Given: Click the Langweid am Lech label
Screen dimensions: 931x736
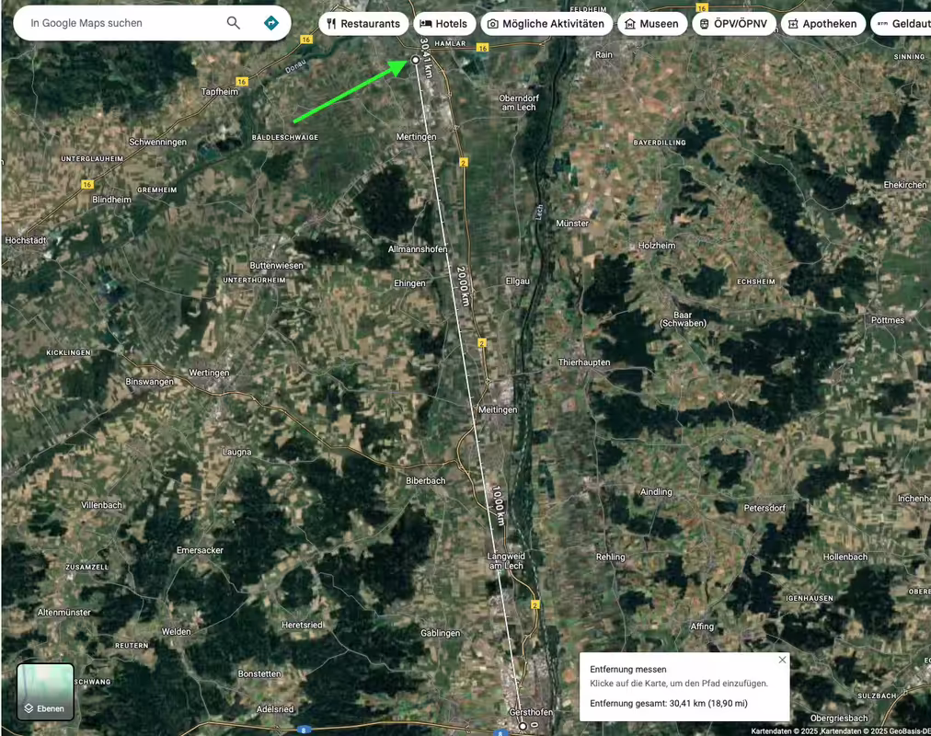Looking at the screenshot, I should pos(506,561).
